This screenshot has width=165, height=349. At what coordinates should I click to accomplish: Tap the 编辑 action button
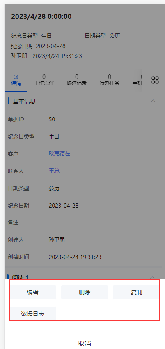point(33,292)
